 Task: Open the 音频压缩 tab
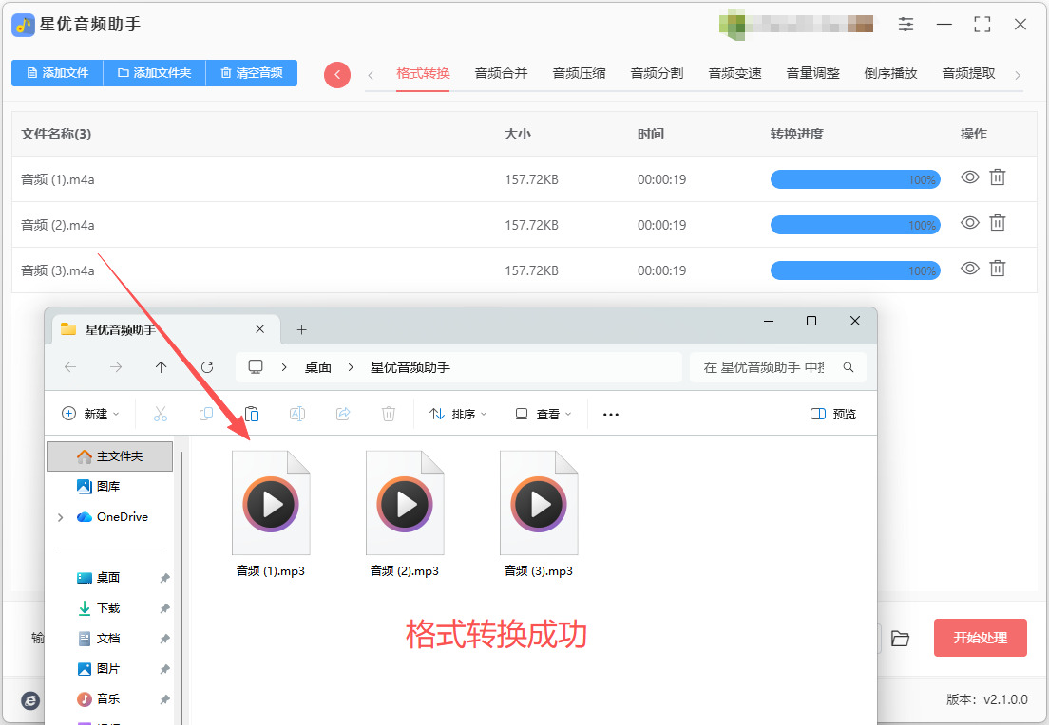tap(580, 73)
